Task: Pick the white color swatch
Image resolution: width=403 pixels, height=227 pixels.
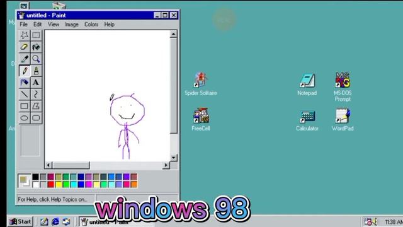Action: click(36, 184)
